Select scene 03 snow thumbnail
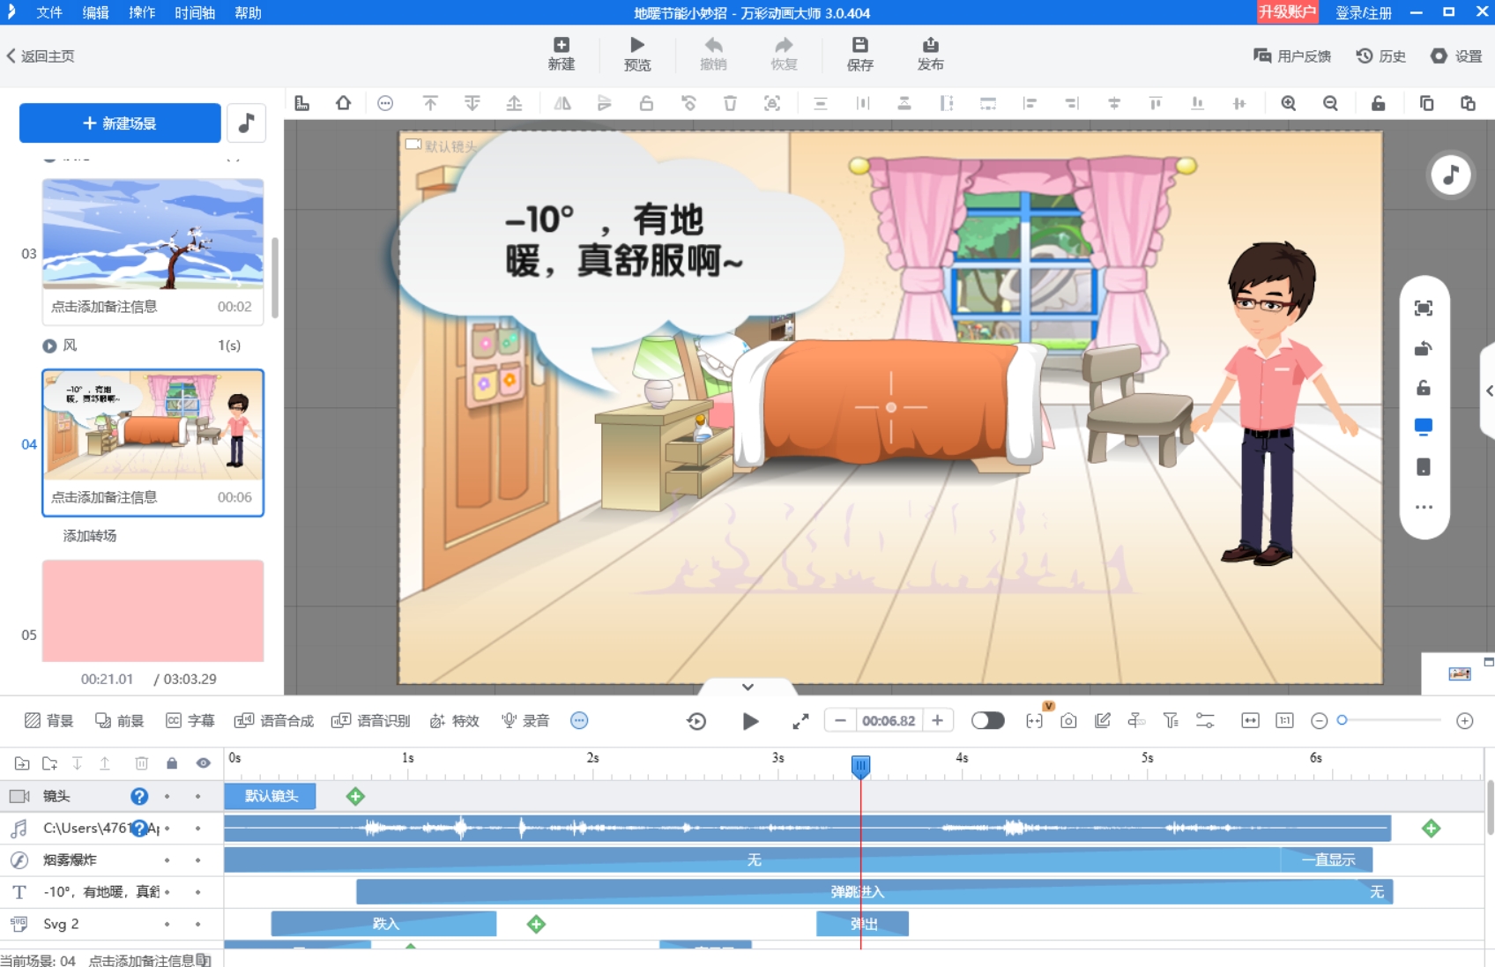The image size is (1495, 967). pyautogui.click(x=152, y=234)
